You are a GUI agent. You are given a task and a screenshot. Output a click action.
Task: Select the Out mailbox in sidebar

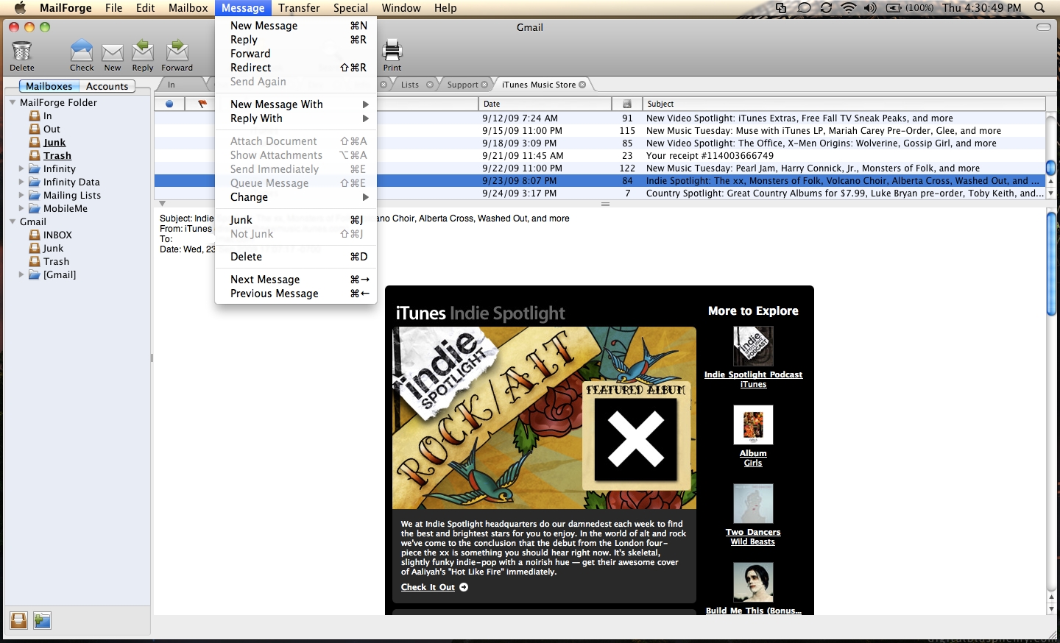tap(52, 129)
